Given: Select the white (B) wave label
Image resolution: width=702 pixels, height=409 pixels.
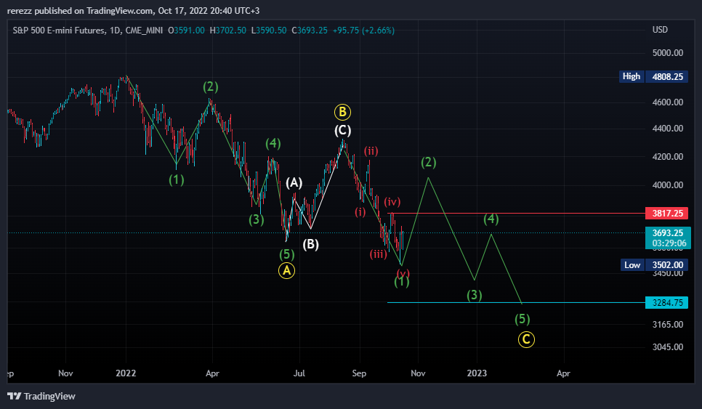Looking at the screenshot, I should pos(310,244).
